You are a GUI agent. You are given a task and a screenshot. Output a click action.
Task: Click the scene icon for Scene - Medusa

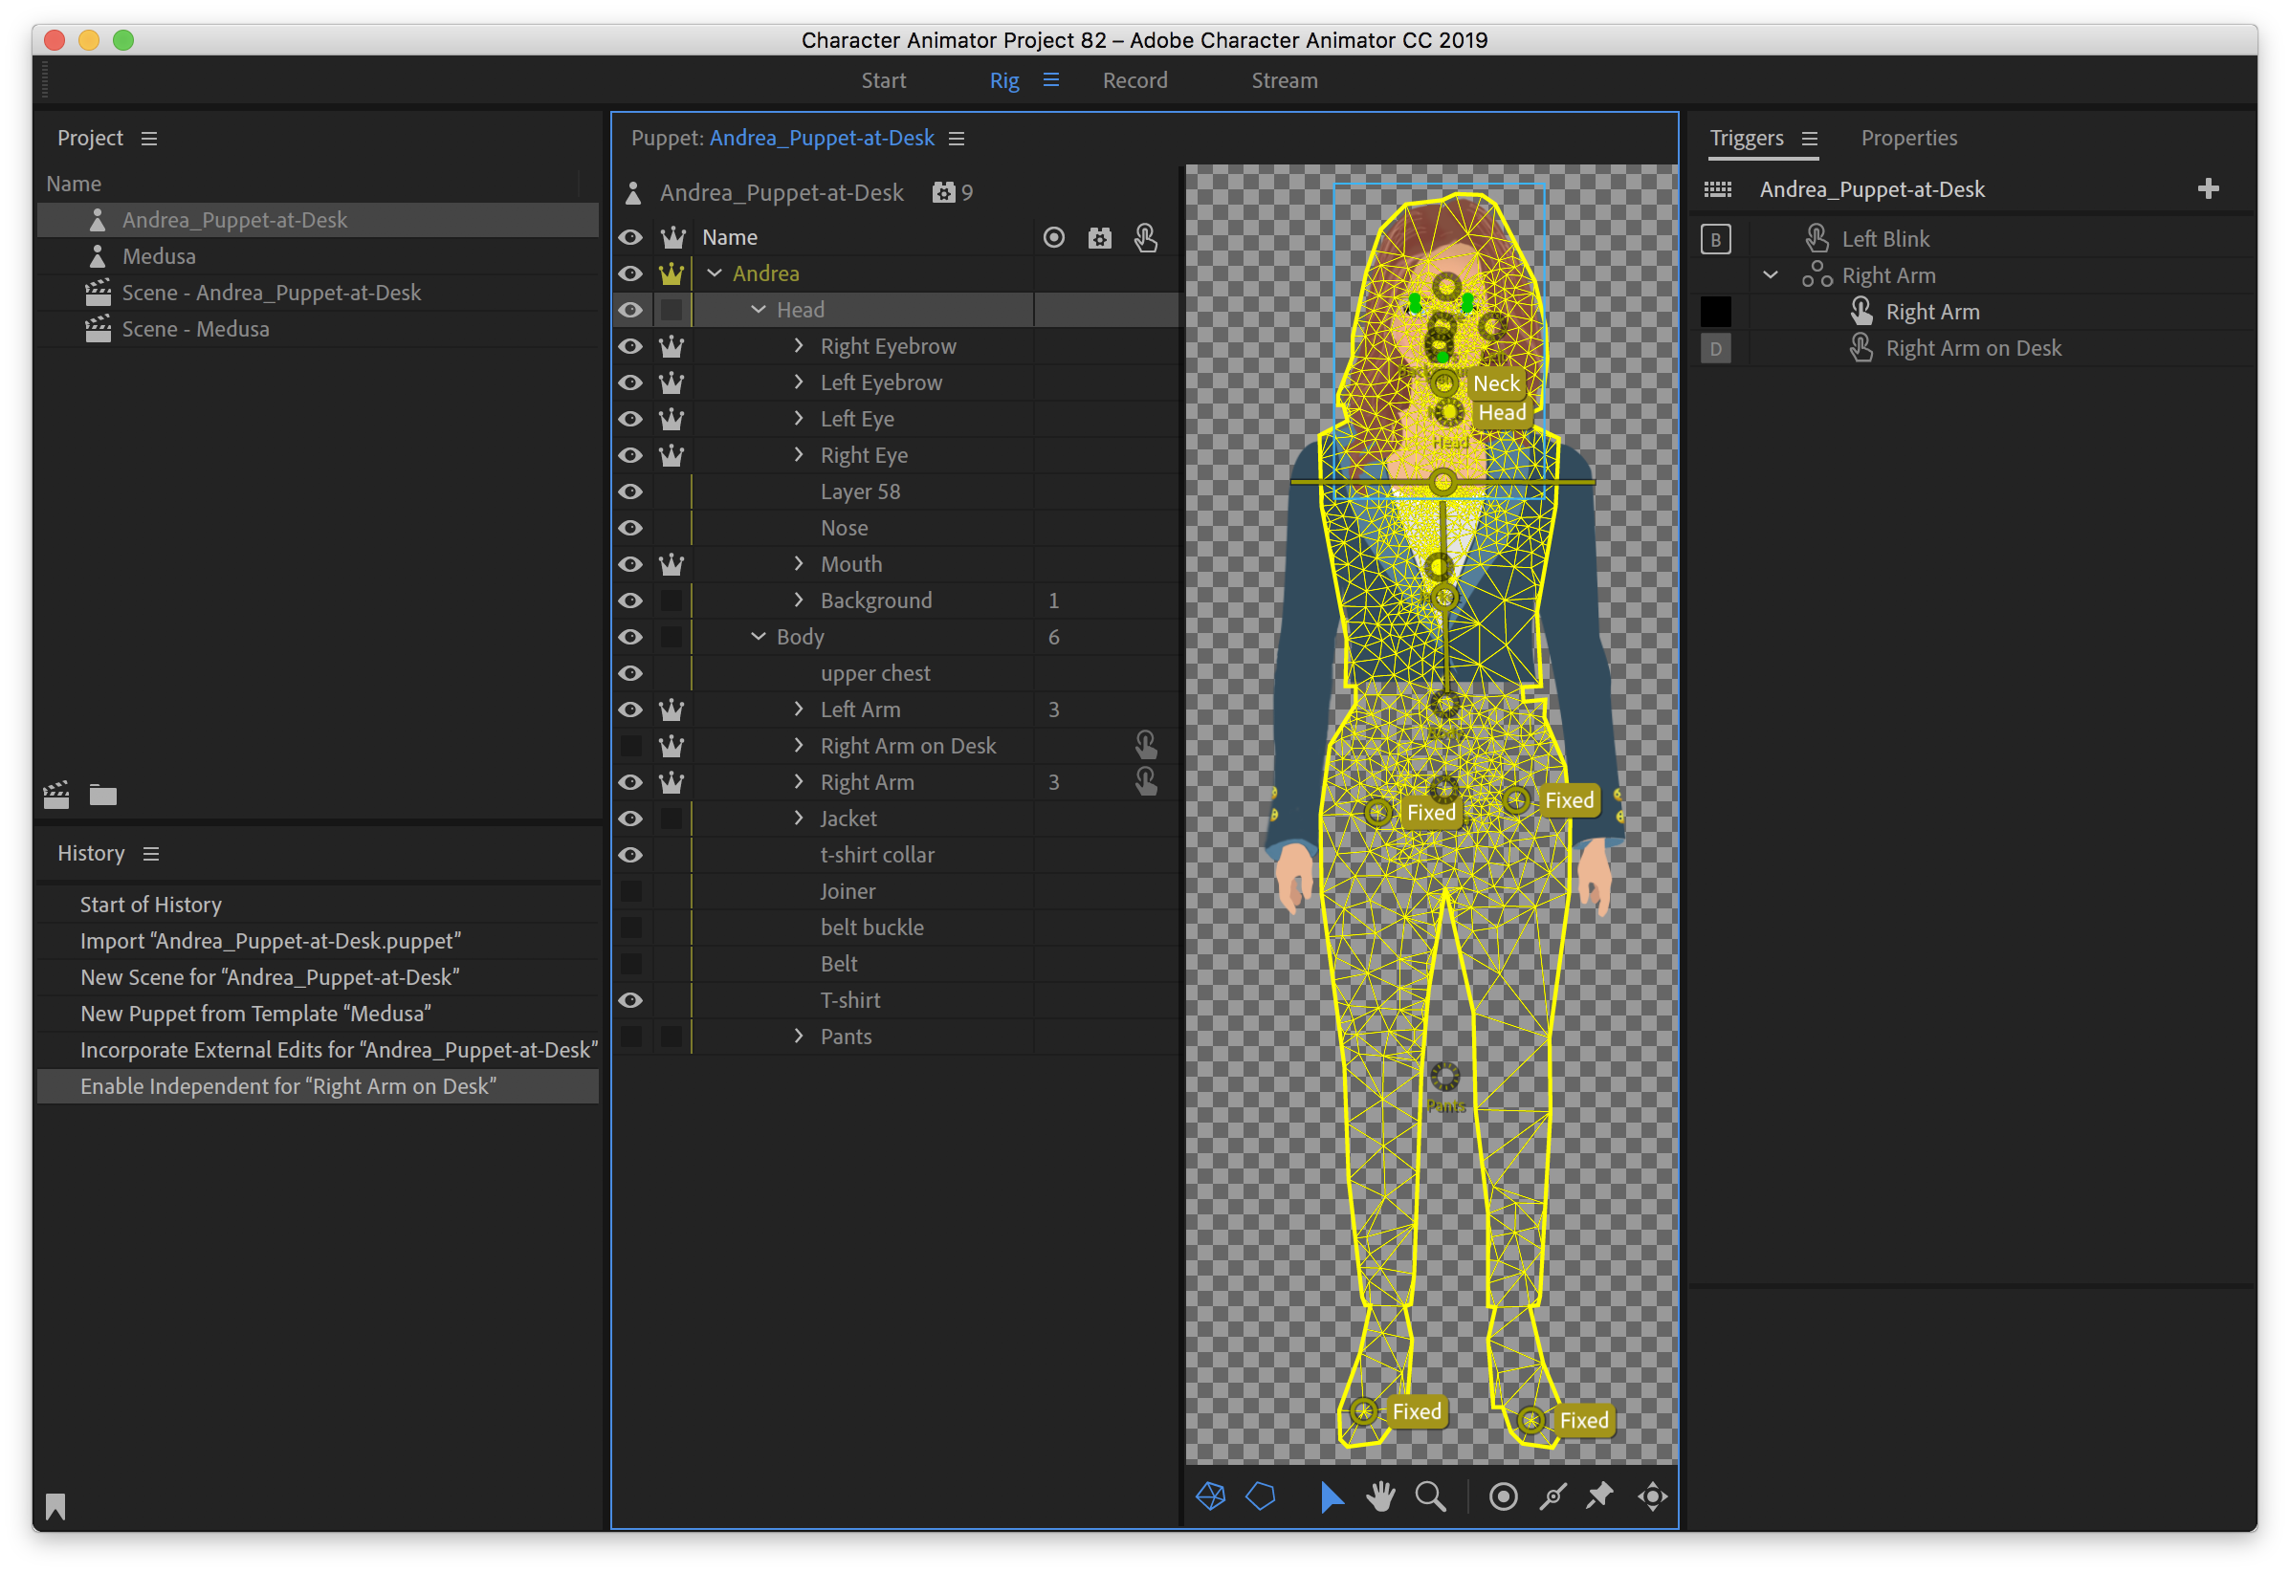click(98, 329)
